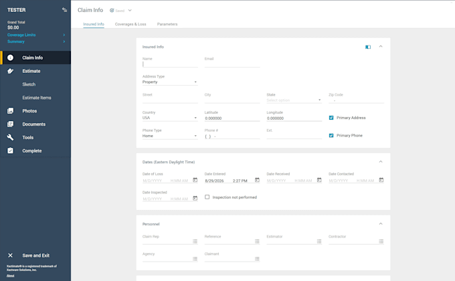
Task: Click the Photos icon in sidebar
Action: [x=11, y=110]
